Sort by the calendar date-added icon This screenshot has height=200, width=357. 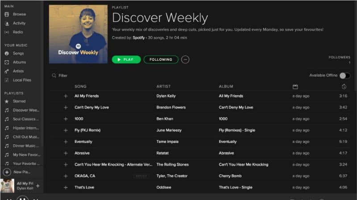click(x=295, y=87)
